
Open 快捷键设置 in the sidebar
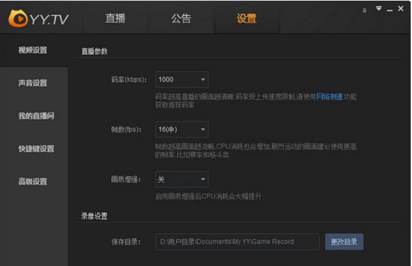(36, 148)
